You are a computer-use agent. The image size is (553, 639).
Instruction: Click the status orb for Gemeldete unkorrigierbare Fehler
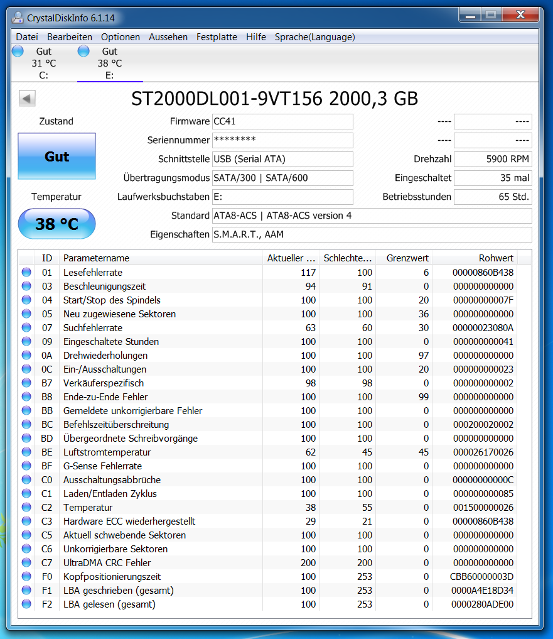pyautogui.click(x=26, y=411)
